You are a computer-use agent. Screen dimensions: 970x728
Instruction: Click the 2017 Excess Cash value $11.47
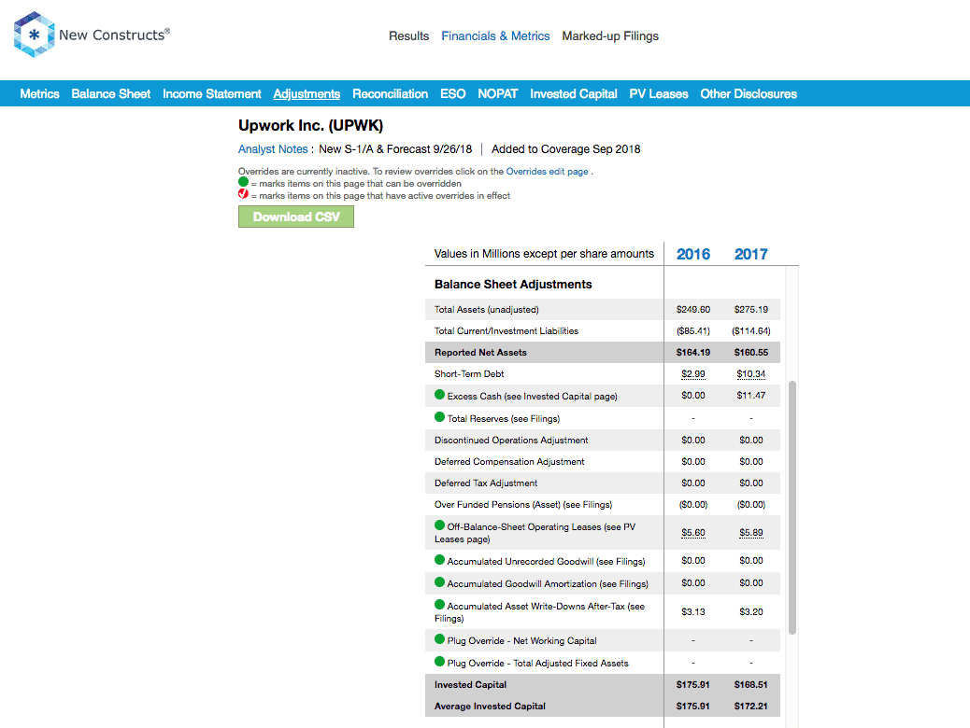tap(751, 396)
